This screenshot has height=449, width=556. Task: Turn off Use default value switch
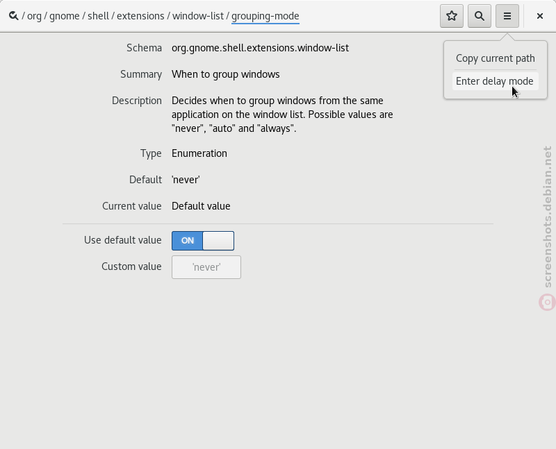coord(203,241)
